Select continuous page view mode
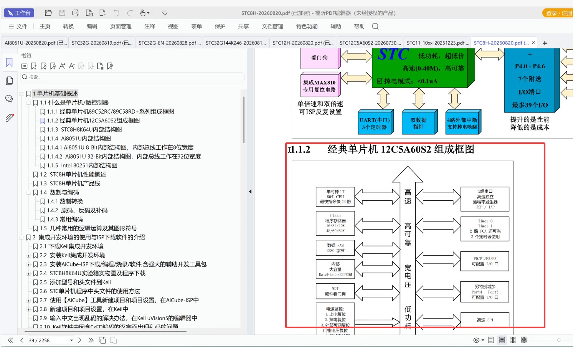The height and width of the screenshot is (347, 573). click(502, 340)
